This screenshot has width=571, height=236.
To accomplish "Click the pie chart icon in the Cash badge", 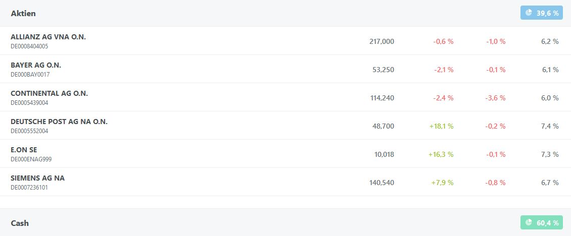I will pyautogui.click(x=529, y=222).
